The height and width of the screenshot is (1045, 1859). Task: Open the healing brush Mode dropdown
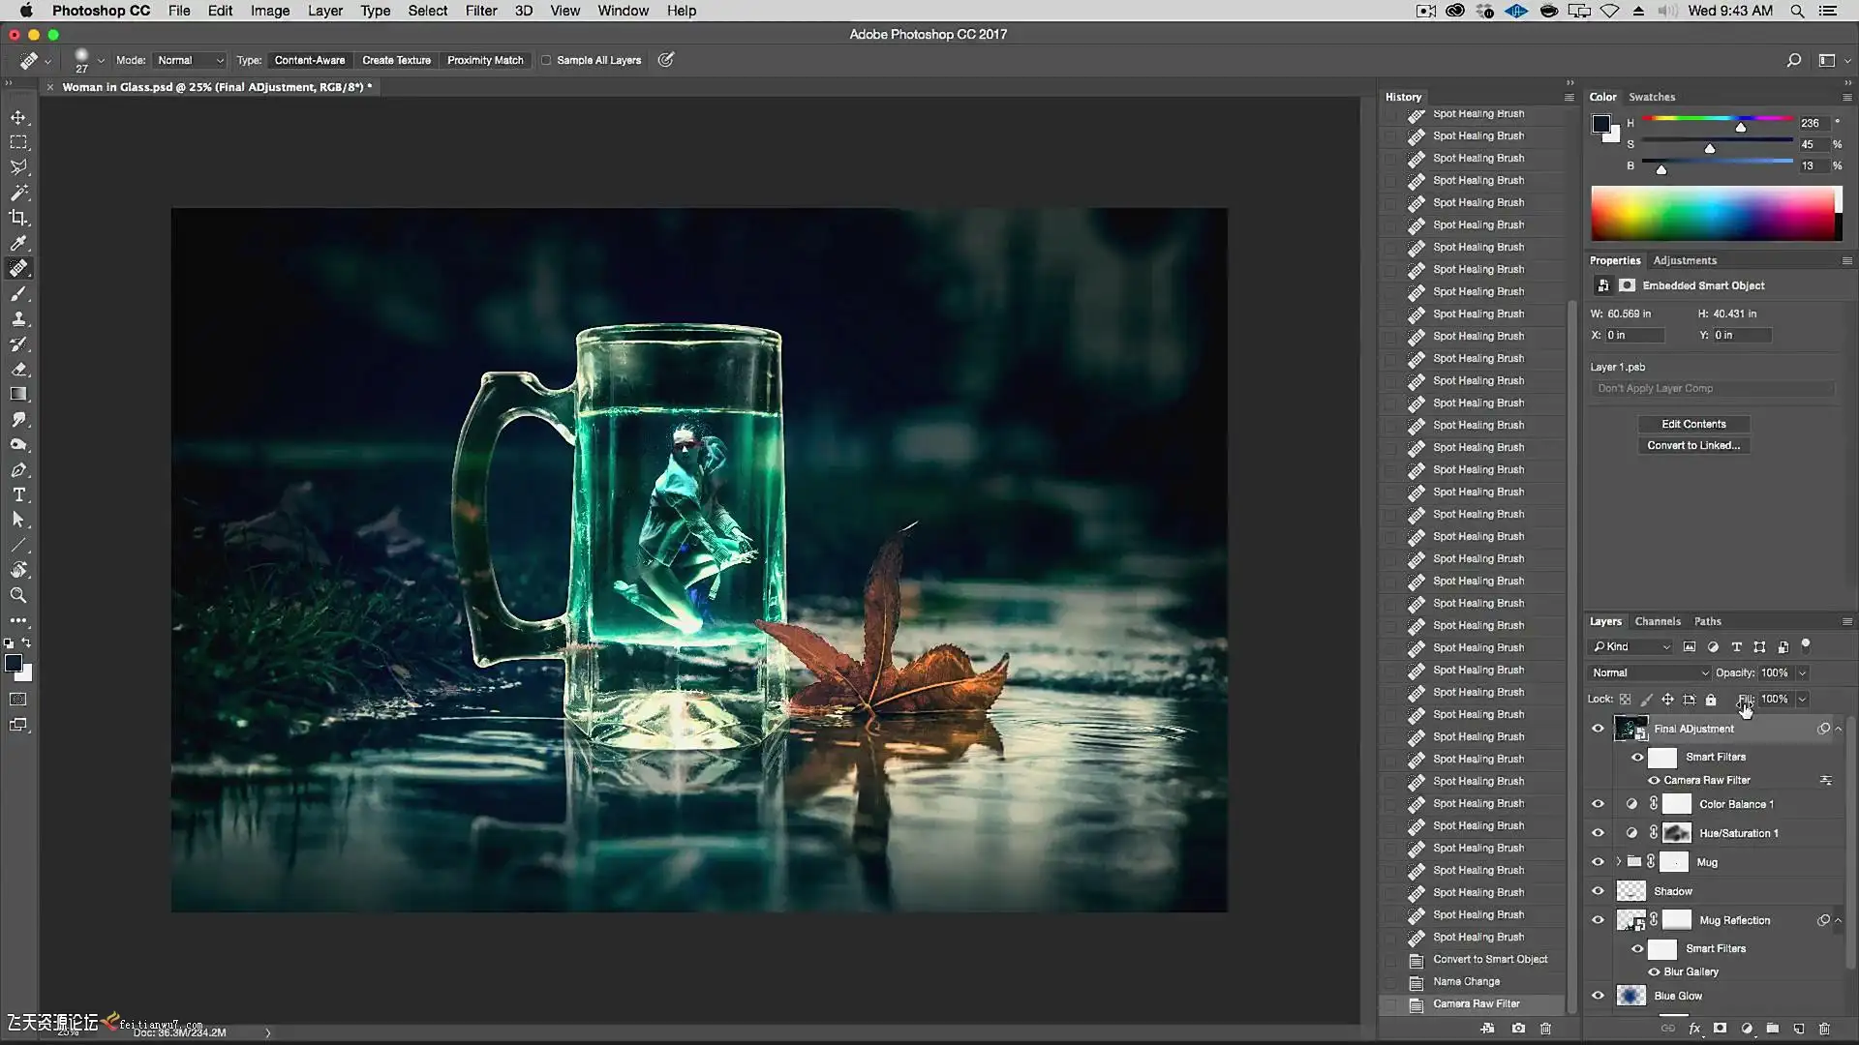(190, 60)
